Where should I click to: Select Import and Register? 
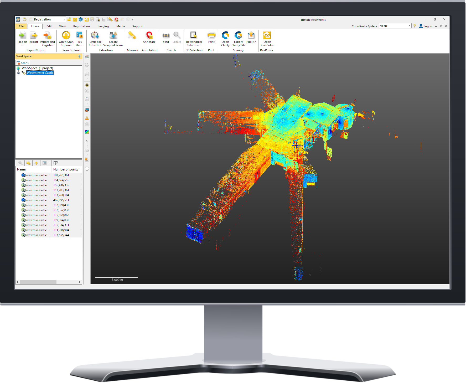47,39
